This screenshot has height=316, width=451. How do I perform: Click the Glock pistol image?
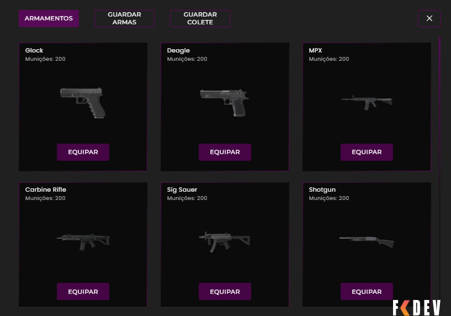click(83, 102)
